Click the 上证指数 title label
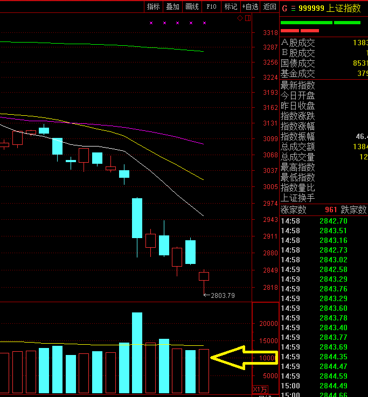Viewport: 368px width, 397px height. click(x=346, y=8)
